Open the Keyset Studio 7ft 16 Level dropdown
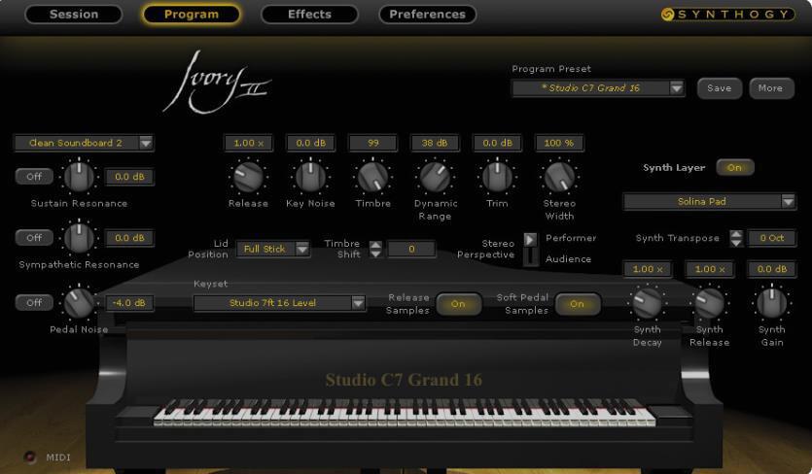This screenshot has width=812, height=474. click(x=280, y=303)
